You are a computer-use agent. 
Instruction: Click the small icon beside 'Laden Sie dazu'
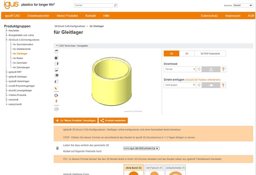click(57, 148)
